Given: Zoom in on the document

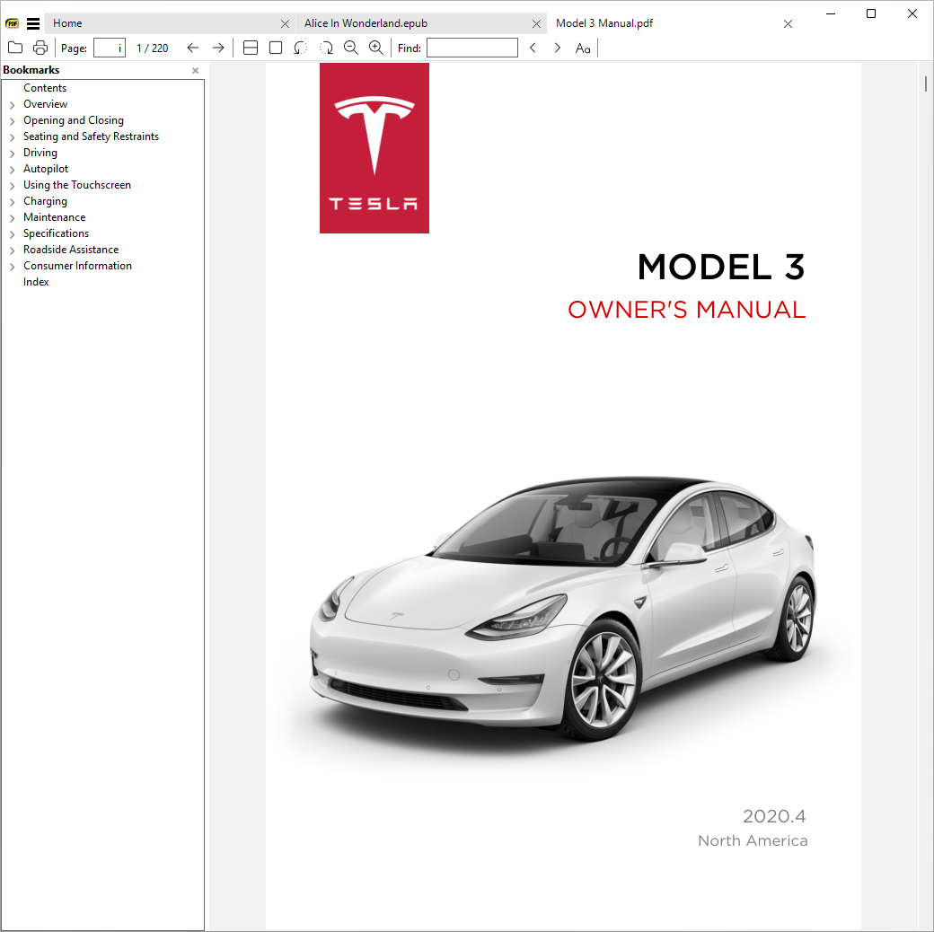Looking at the screenshot, I should pos(376,48).
